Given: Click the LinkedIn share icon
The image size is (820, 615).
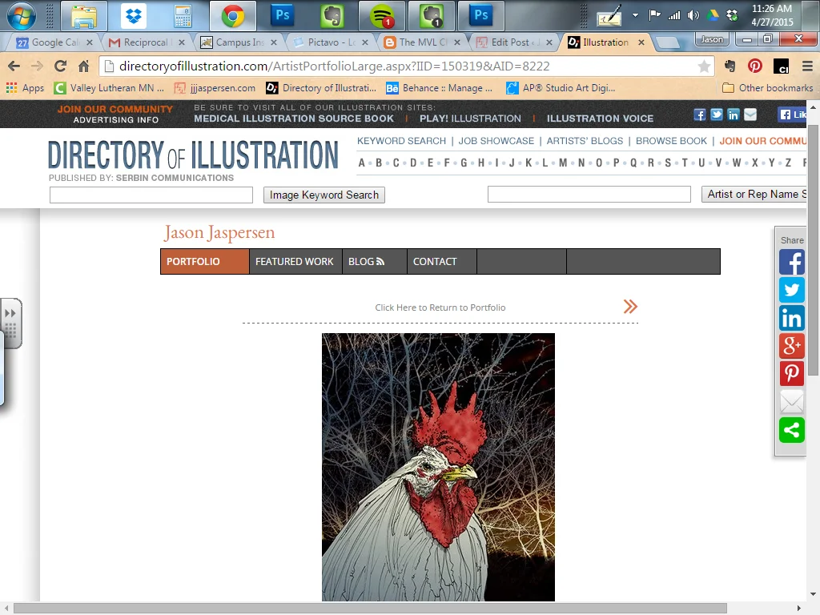Looking at the screenshot, I should click(791, 318).
